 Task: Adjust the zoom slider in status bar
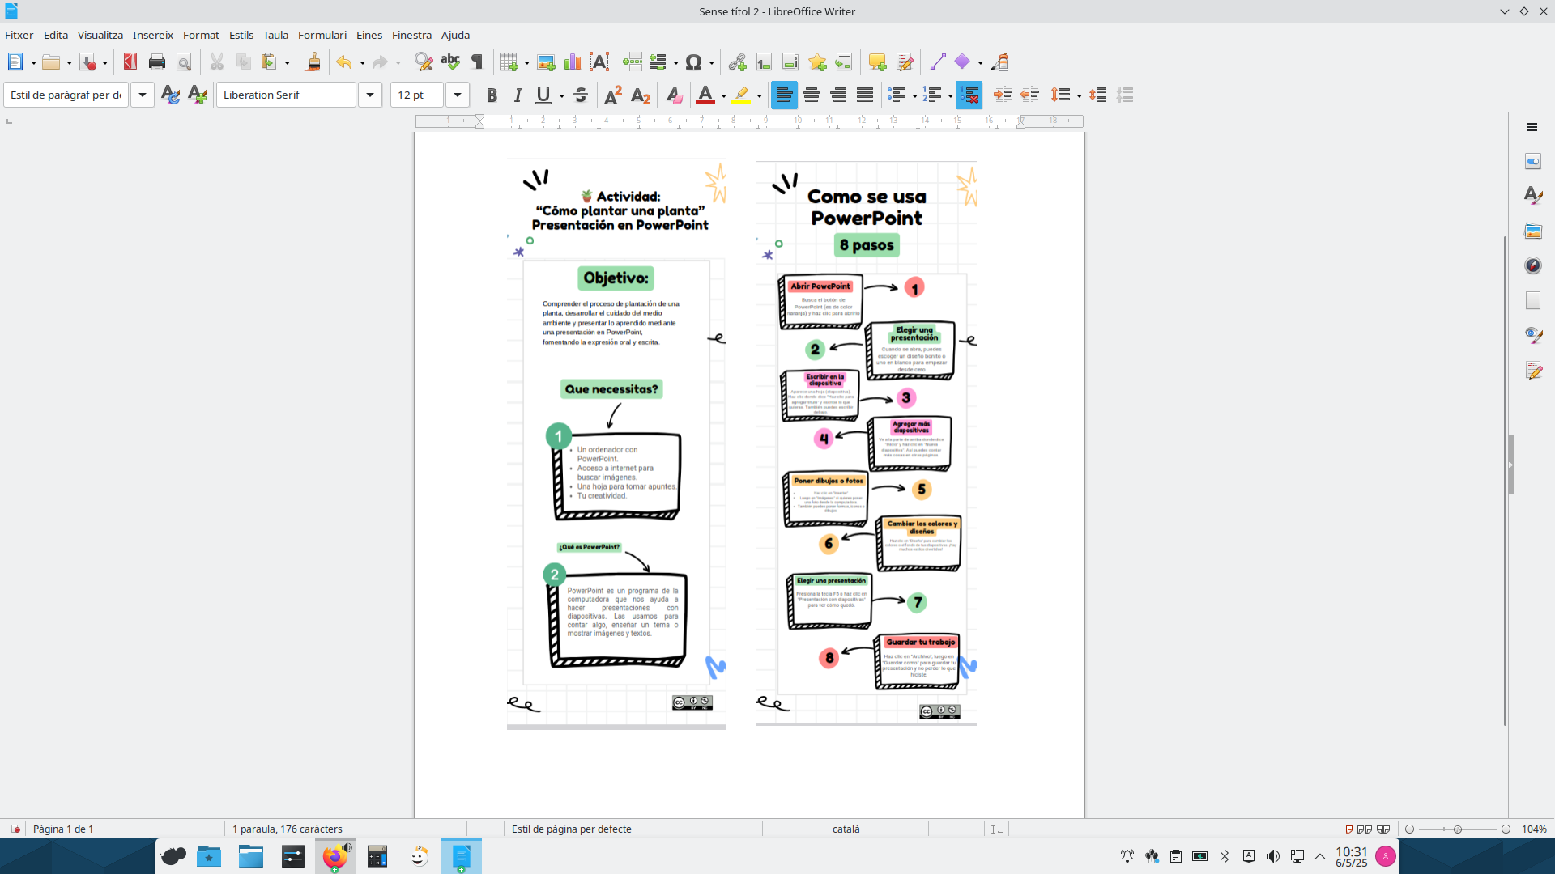(x=1457, y=829)
